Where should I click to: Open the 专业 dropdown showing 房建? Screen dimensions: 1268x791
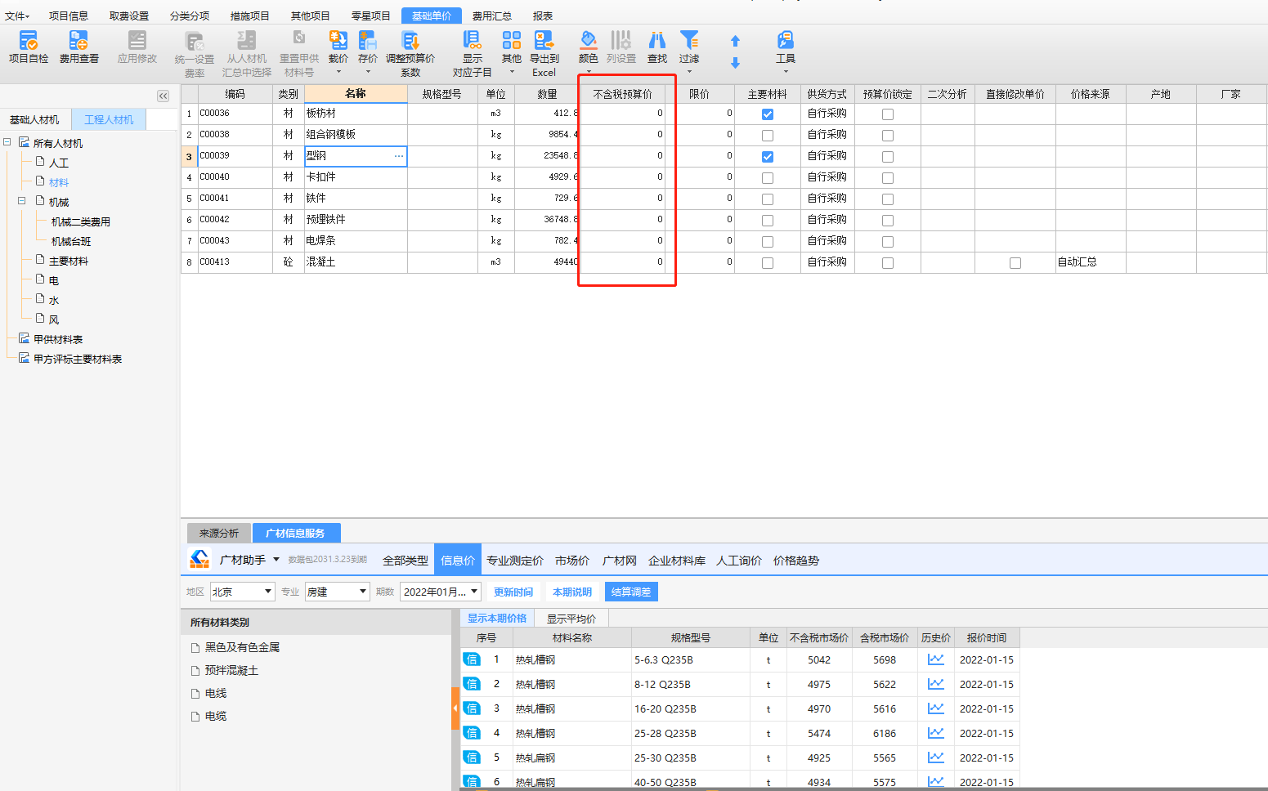[338, 592]
